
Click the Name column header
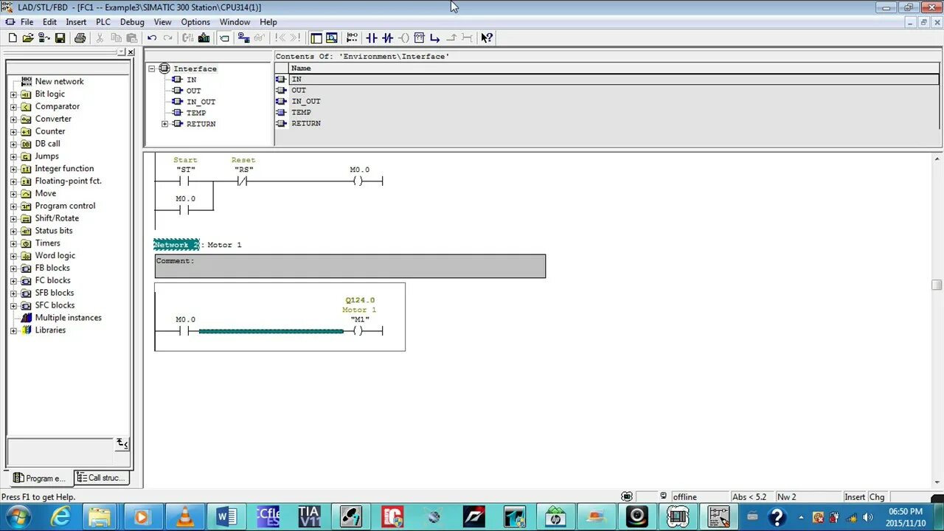(x=614, y=68)
